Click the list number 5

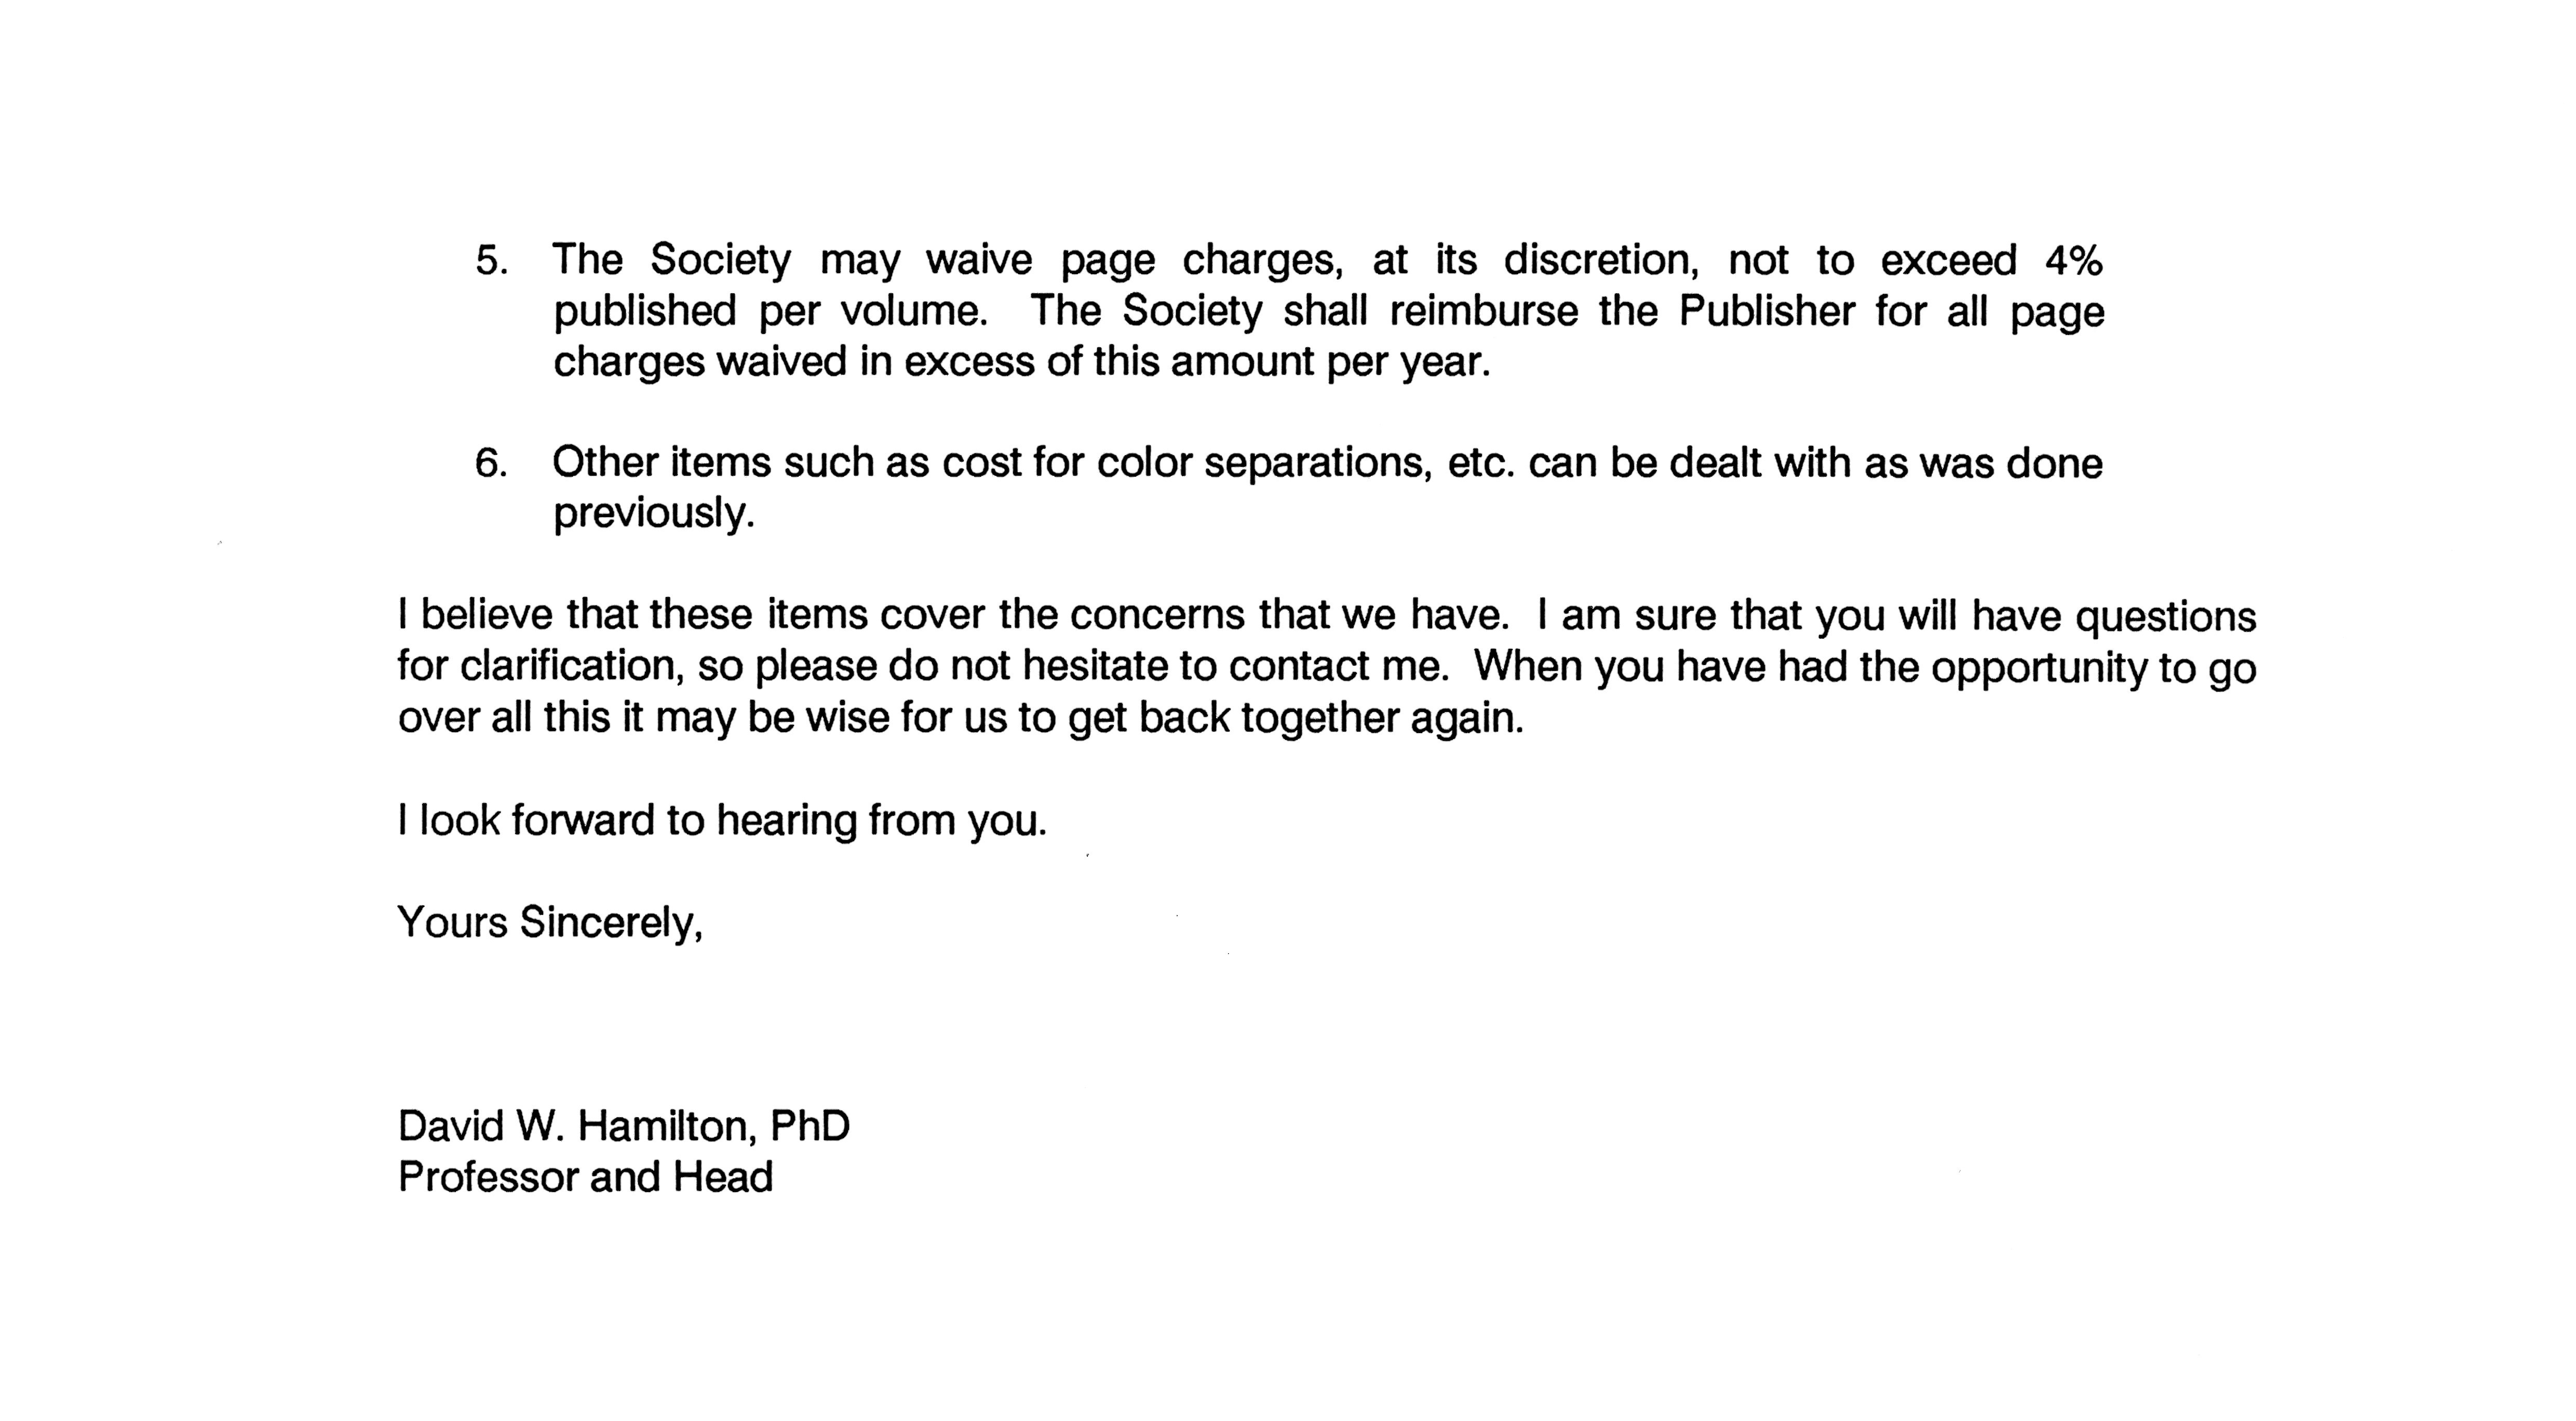pyautogui.click(x=490, y=262)
